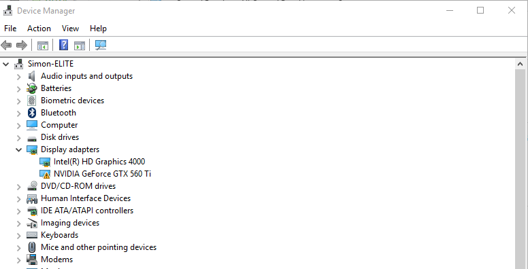Click Scan for hardware changes icon
Screen dimensions: 528x269
100,45
